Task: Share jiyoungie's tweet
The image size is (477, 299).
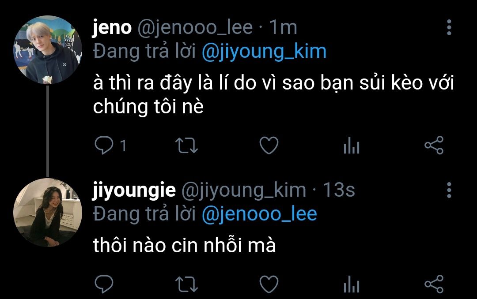Action: point(434,284)
